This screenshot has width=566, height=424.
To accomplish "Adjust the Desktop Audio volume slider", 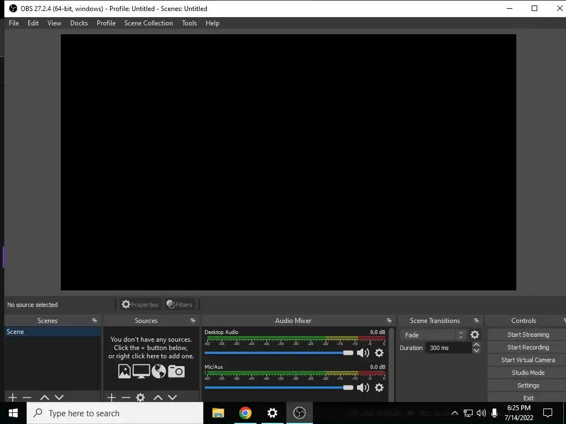I will (x=279, y=353).
